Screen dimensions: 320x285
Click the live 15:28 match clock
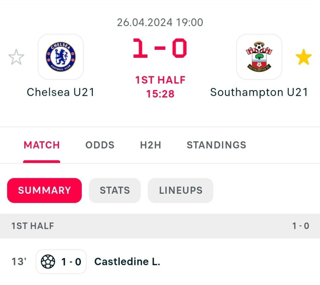point(160,94)
